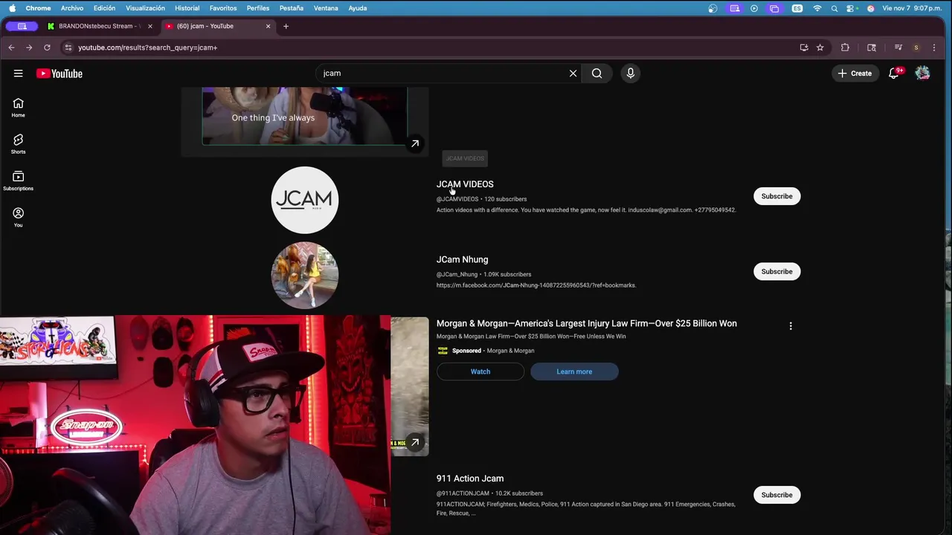Subscribe to JCam Nhung channel

click(x=776, y=271)
